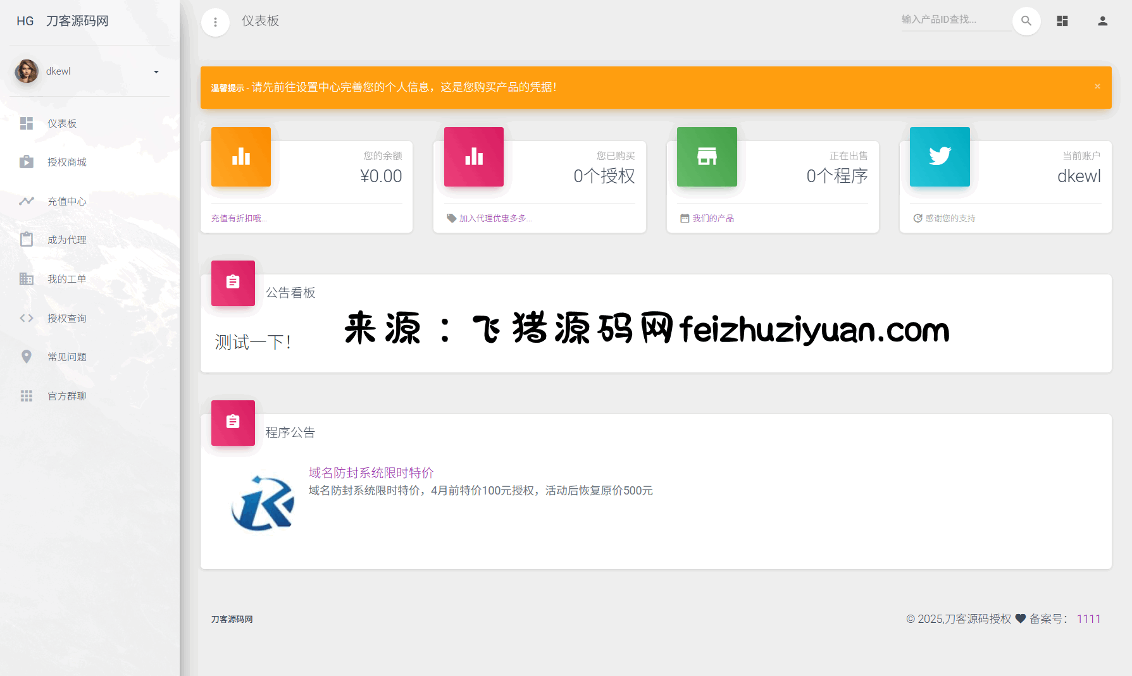Click the 授权查询 code brackets icon
The image size is (1132, 676).
(27, 318)
